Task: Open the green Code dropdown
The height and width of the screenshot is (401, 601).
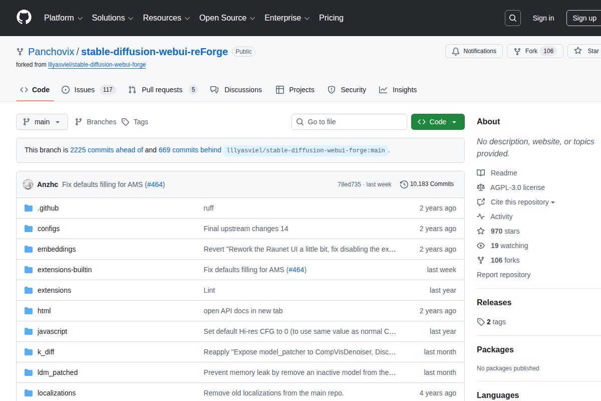Action: click(437, 122)
